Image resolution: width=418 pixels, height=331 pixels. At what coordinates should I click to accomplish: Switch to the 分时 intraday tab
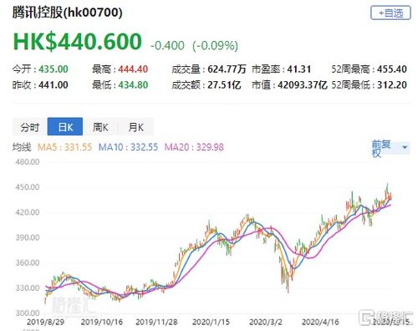pyautogui.click(x=30, y=127)
